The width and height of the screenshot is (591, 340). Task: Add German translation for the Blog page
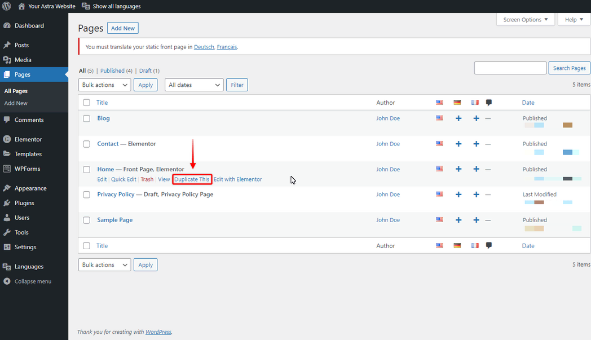458,118
